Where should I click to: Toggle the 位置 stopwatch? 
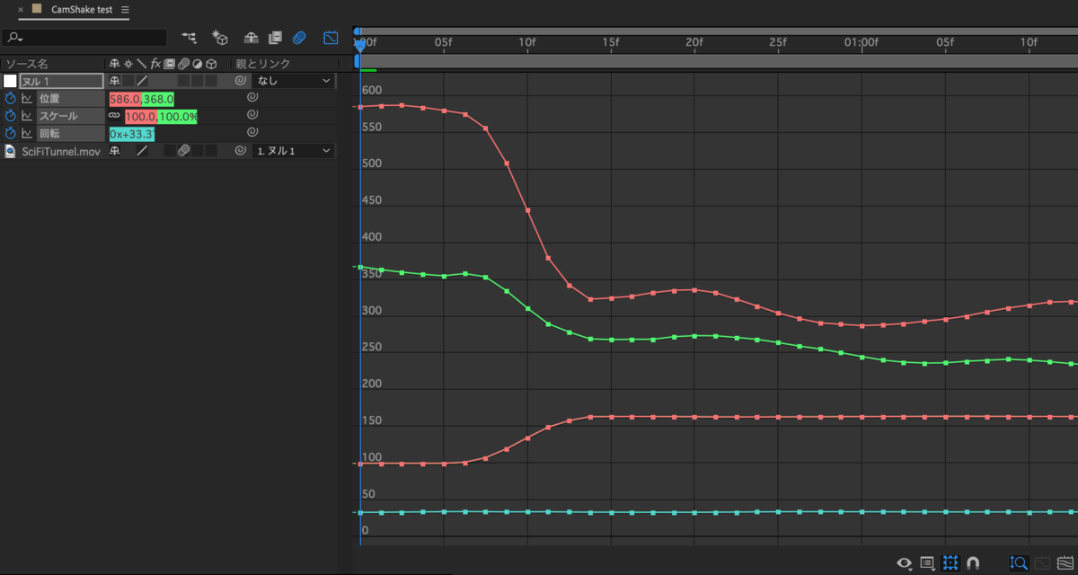pos(11,98)
